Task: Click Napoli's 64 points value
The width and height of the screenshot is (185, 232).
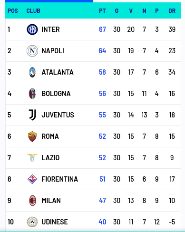Action: (102, 51)
